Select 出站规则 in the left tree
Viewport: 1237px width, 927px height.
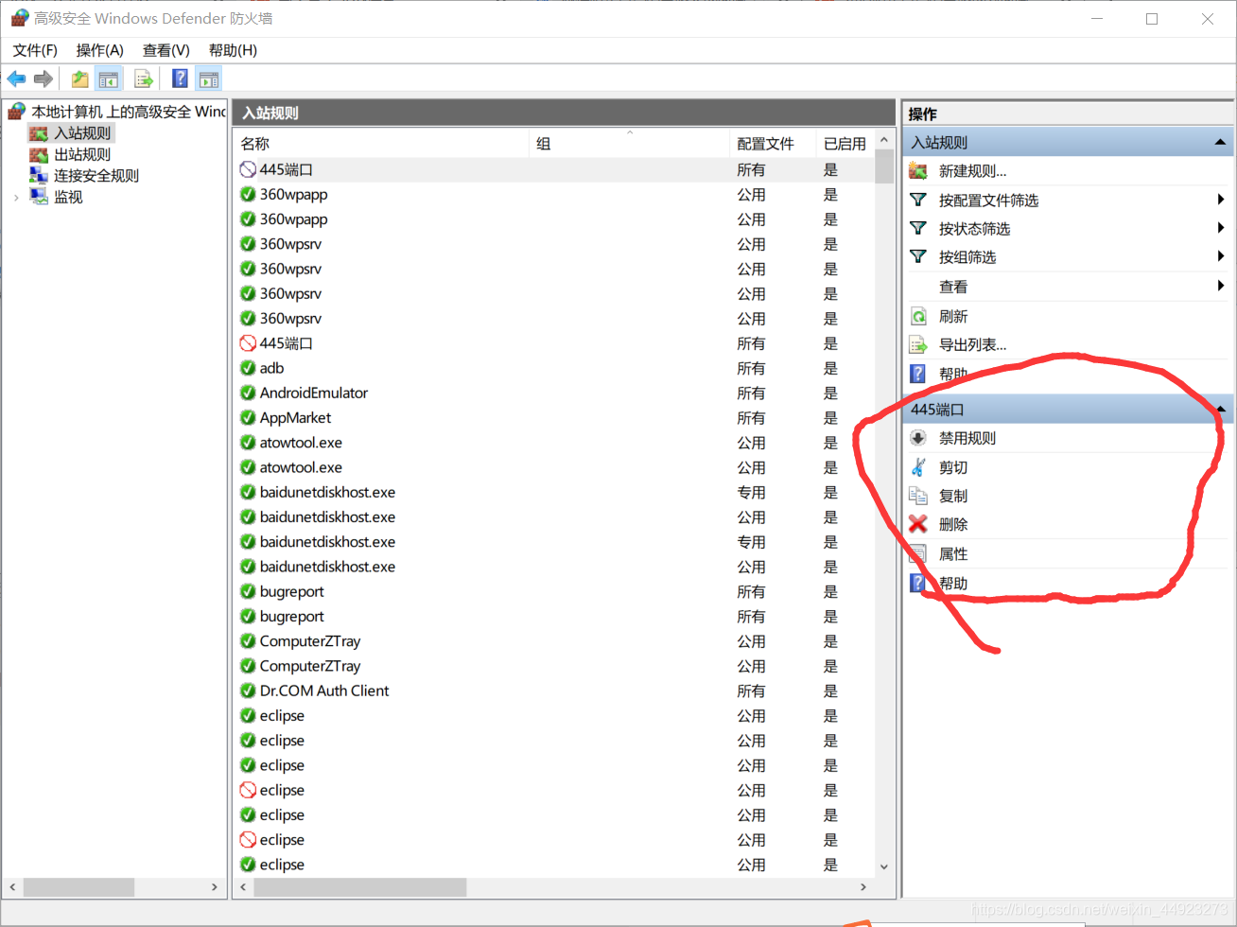82,154
